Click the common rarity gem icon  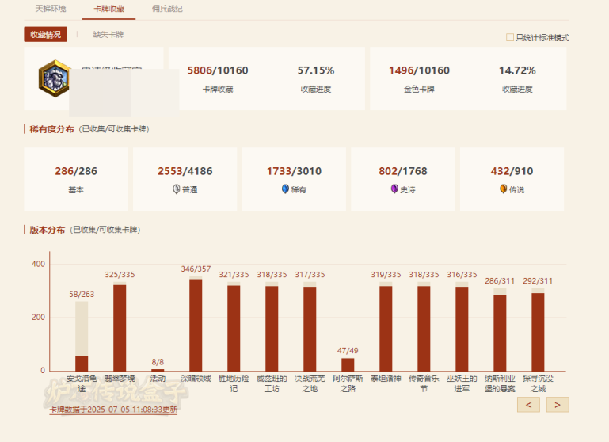tap(176, 190)
